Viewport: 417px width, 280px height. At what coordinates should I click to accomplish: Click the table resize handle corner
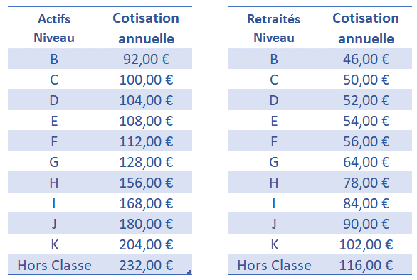(x=189, y=272)
